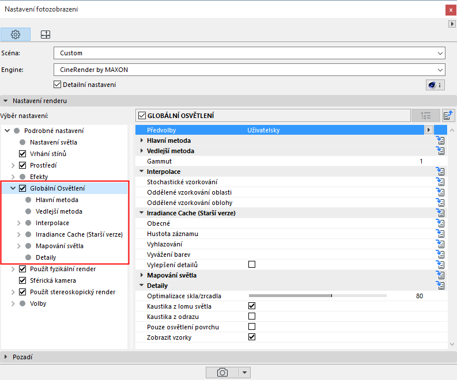Screen dimensions: 457x380
Task: Toggle the Použít stereoskopický render checkbox
Action: 22,292
